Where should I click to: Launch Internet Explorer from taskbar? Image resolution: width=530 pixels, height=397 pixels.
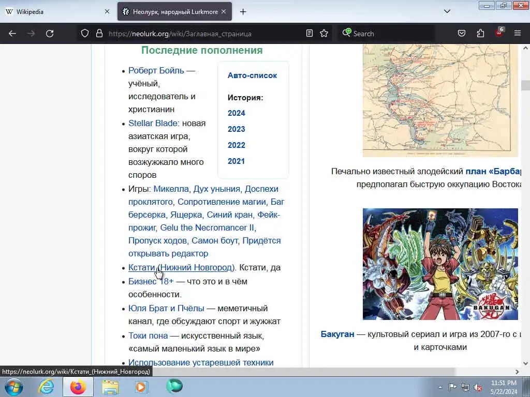click(x=46, y=387)
